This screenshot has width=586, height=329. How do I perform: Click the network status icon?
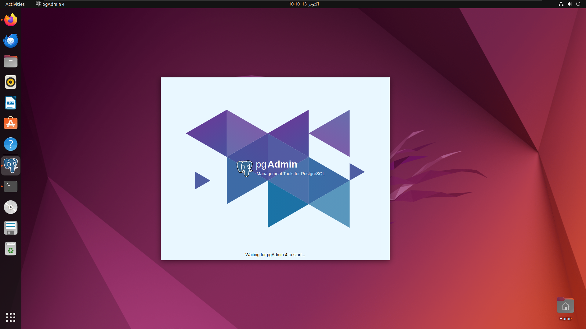pyautogui.click(x=561, y=4)
